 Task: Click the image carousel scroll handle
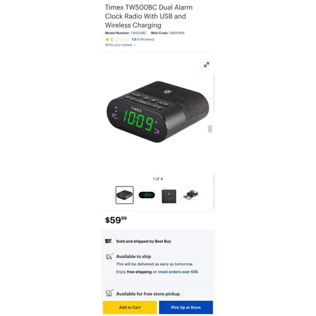tap(210, 129)
